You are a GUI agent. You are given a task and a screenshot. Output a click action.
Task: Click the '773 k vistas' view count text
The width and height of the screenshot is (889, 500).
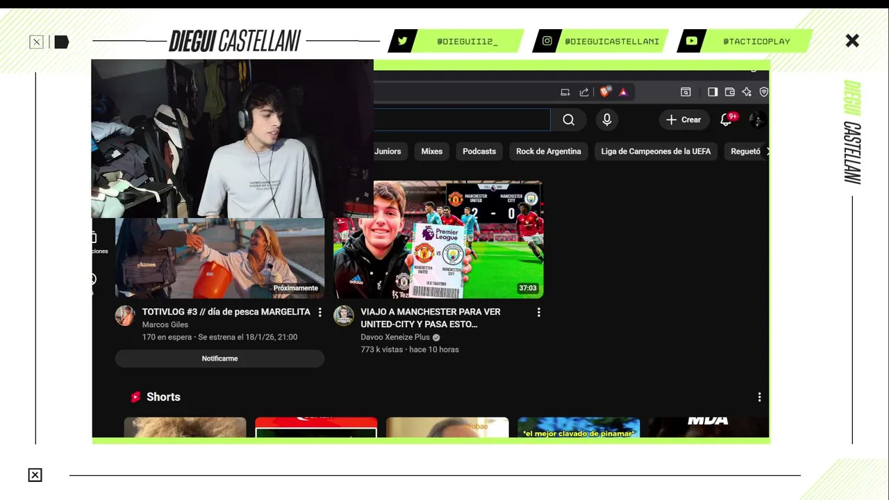pos(381,350)
